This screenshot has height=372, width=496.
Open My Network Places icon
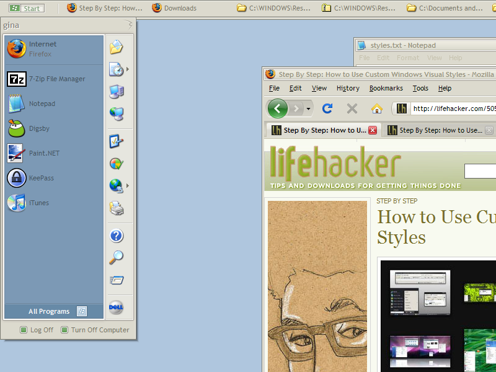(x=117, y=114)
